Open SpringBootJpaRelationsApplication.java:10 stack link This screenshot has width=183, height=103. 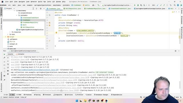point(38,70)
